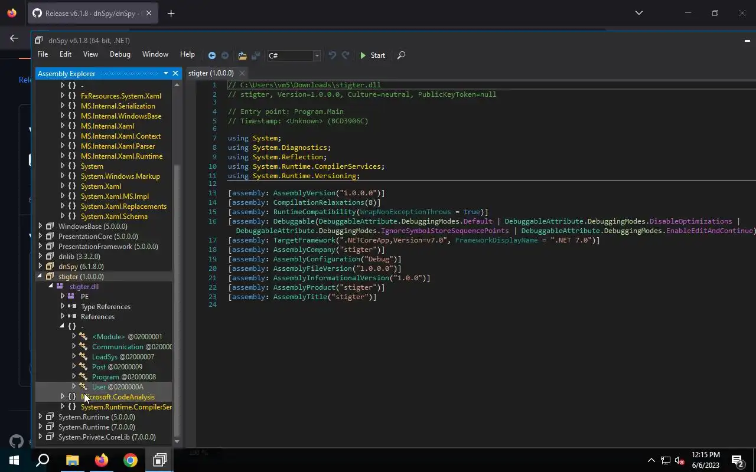Select the Post @02000009 class
The image size is (756, 472).
pyautogui.click(x=117, y=367)
